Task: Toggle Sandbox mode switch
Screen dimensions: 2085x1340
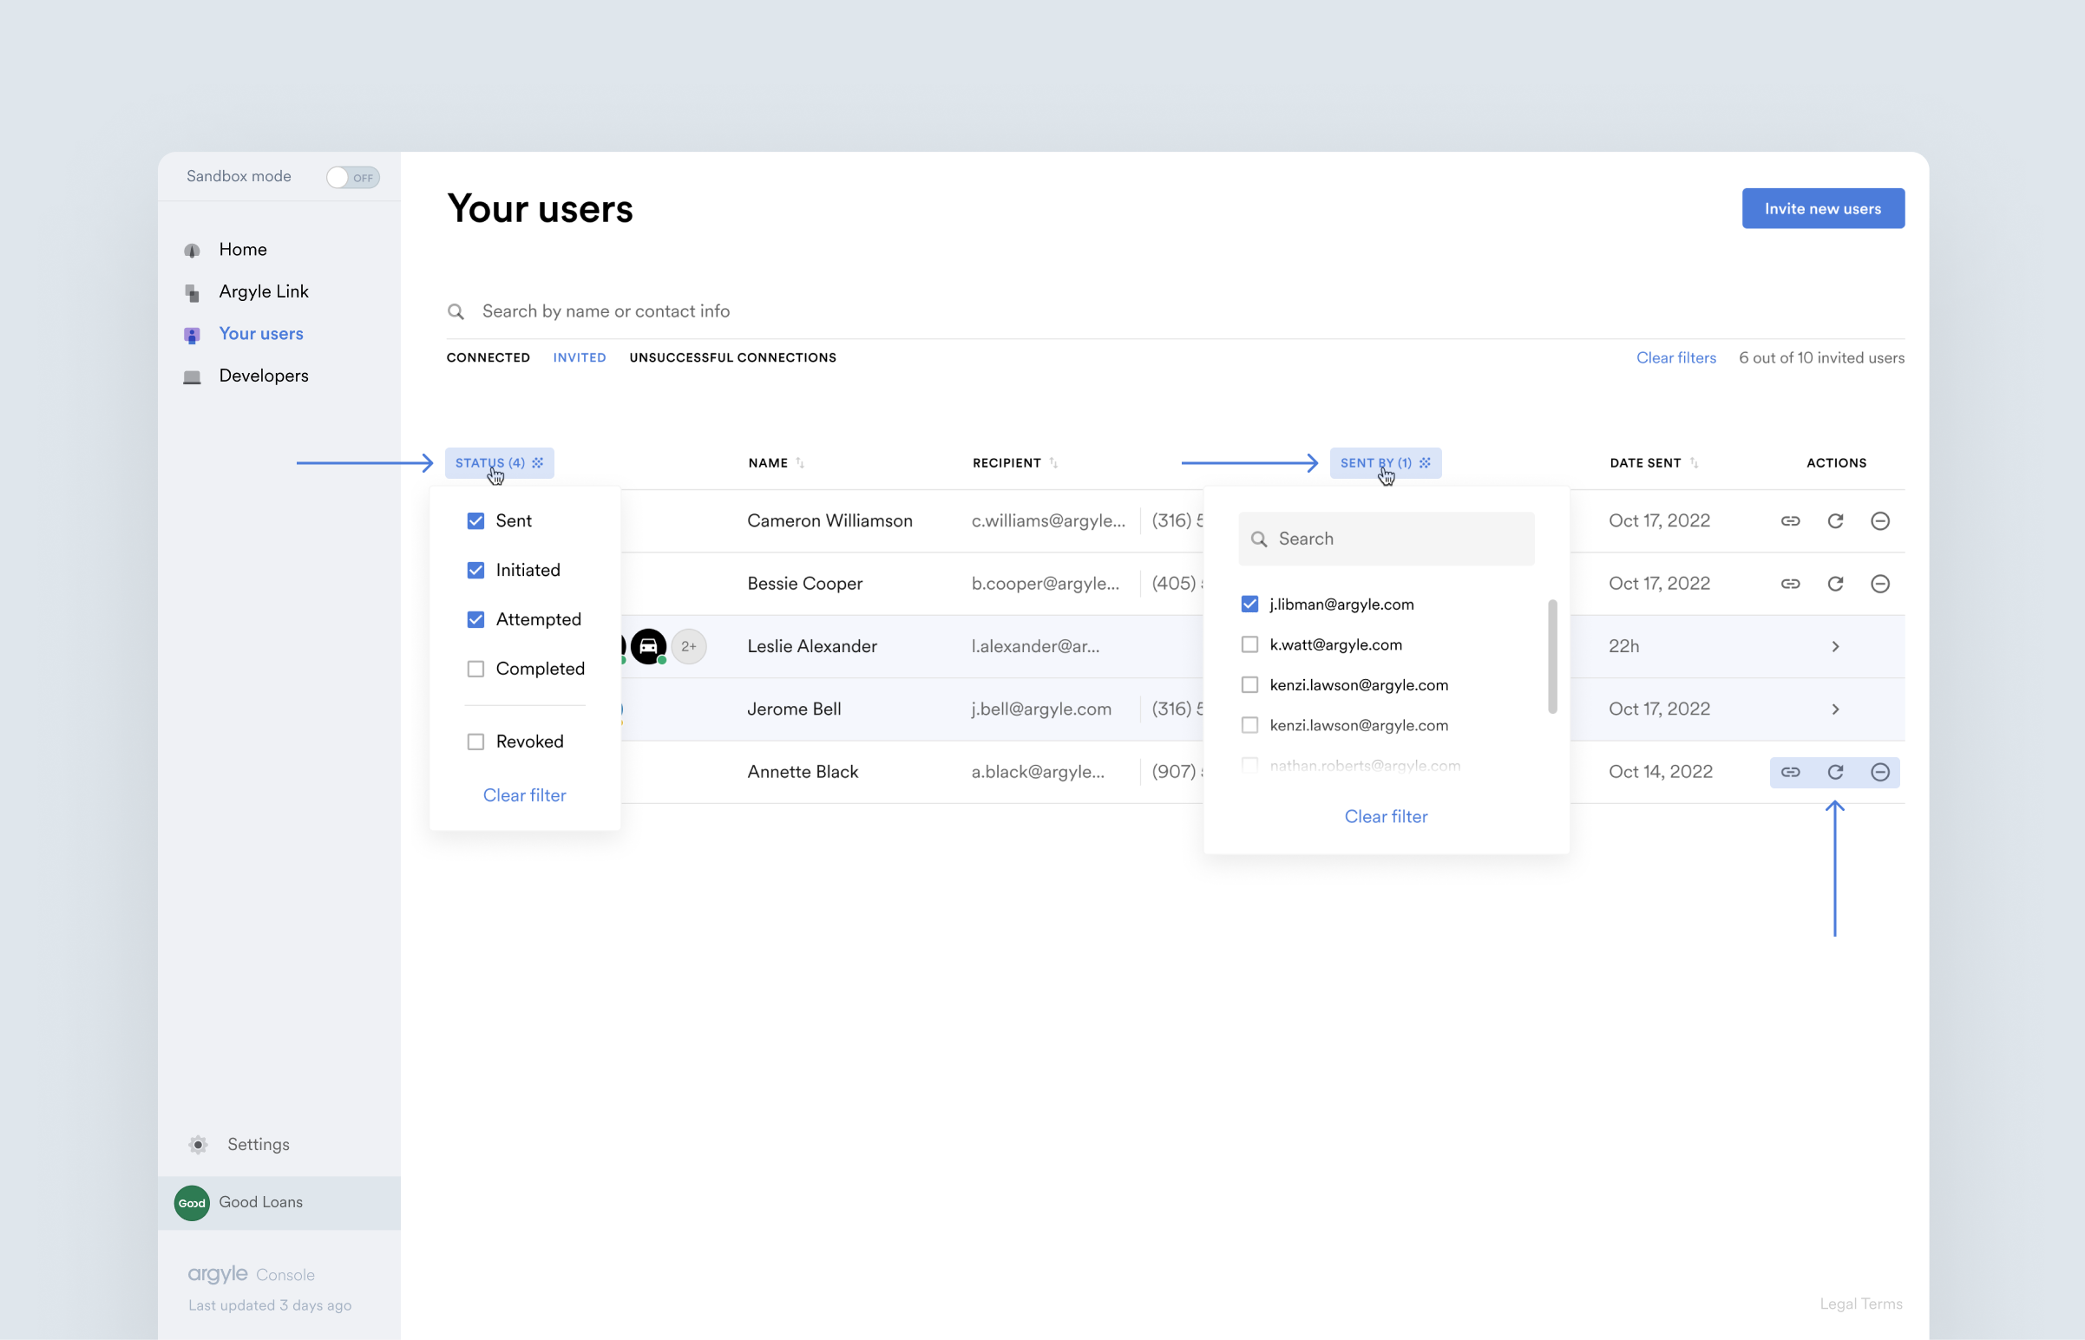Action: (x=352, y=177)
